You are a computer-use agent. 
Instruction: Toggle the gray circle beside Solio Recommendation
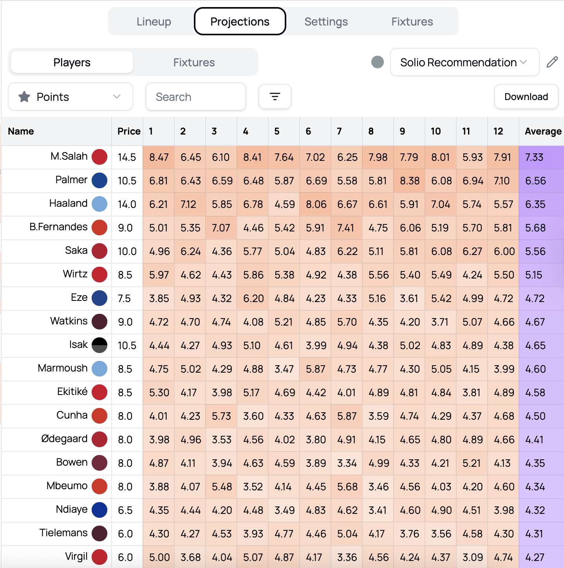click(377, 62)
